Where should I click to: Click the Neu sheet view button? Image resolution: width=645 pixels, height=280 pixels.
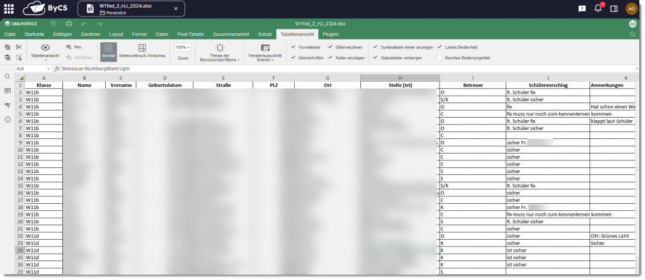pyautogui.click(x=74, y=47)
